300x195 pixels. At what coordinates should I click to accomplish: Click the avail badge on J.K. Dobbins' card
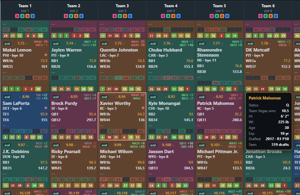(7, 145)
